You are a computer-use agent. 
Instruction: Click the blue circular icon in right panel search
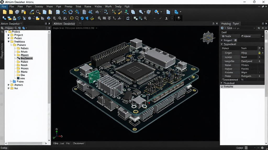(222, 28)
